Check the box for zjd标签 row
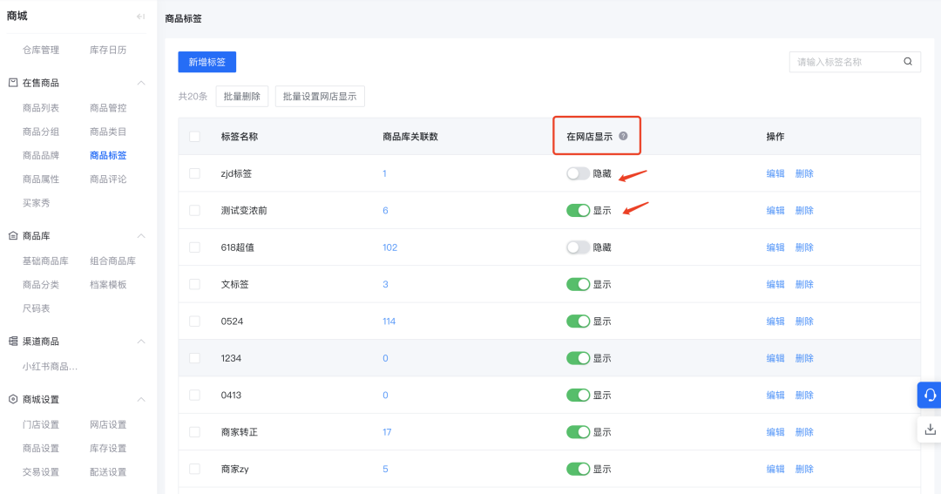The image size is (941, 494). pyautogui.click(x=194, y=173)
